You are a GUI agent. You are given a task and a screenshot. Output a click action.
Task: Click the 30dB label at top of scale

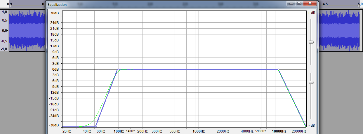point(54,13)
